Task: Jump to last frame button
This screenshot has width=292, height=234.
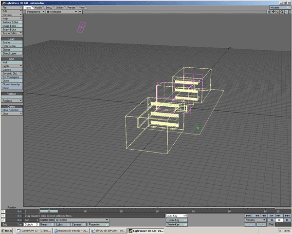Action: (287, 215)
